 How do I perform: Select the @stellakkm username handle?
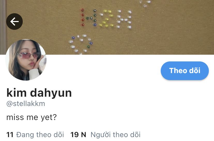pyautogui.click(x=26, y=104)
